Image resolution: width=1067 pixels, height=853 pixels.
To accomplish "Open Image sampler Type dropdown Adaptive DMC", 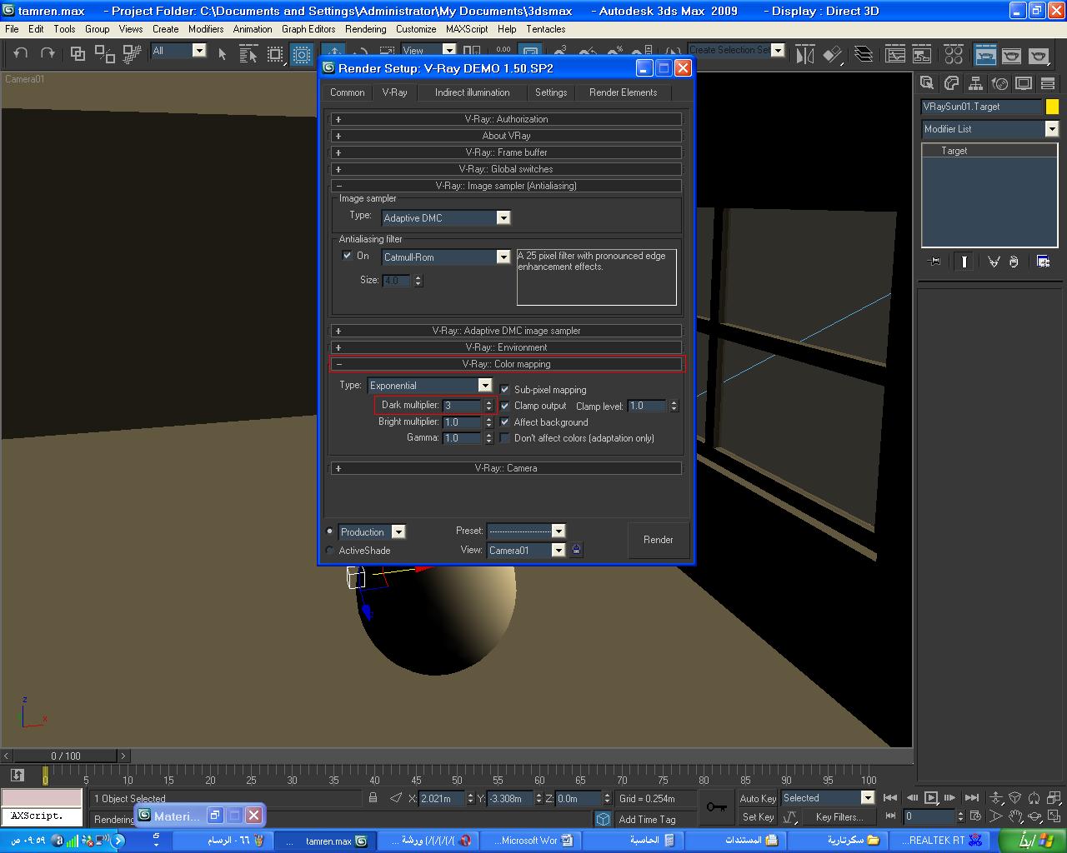I will tap(445, 217).
